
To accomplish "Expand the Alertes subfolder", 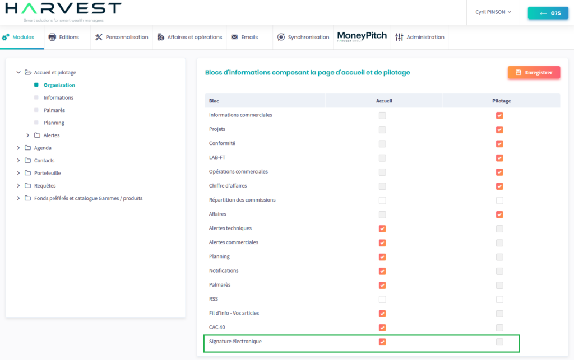I will (x=28, y=135).
